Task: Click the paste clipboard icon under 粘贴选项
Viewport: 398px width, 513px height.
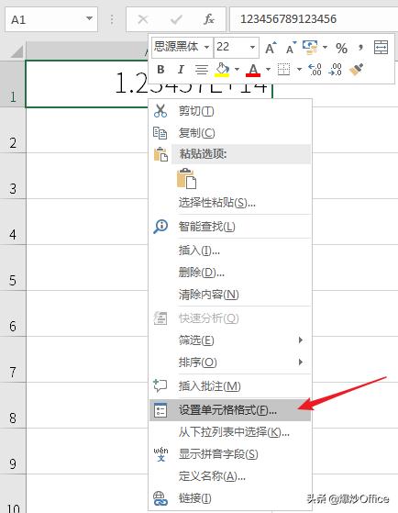Action: click(186, 178)
